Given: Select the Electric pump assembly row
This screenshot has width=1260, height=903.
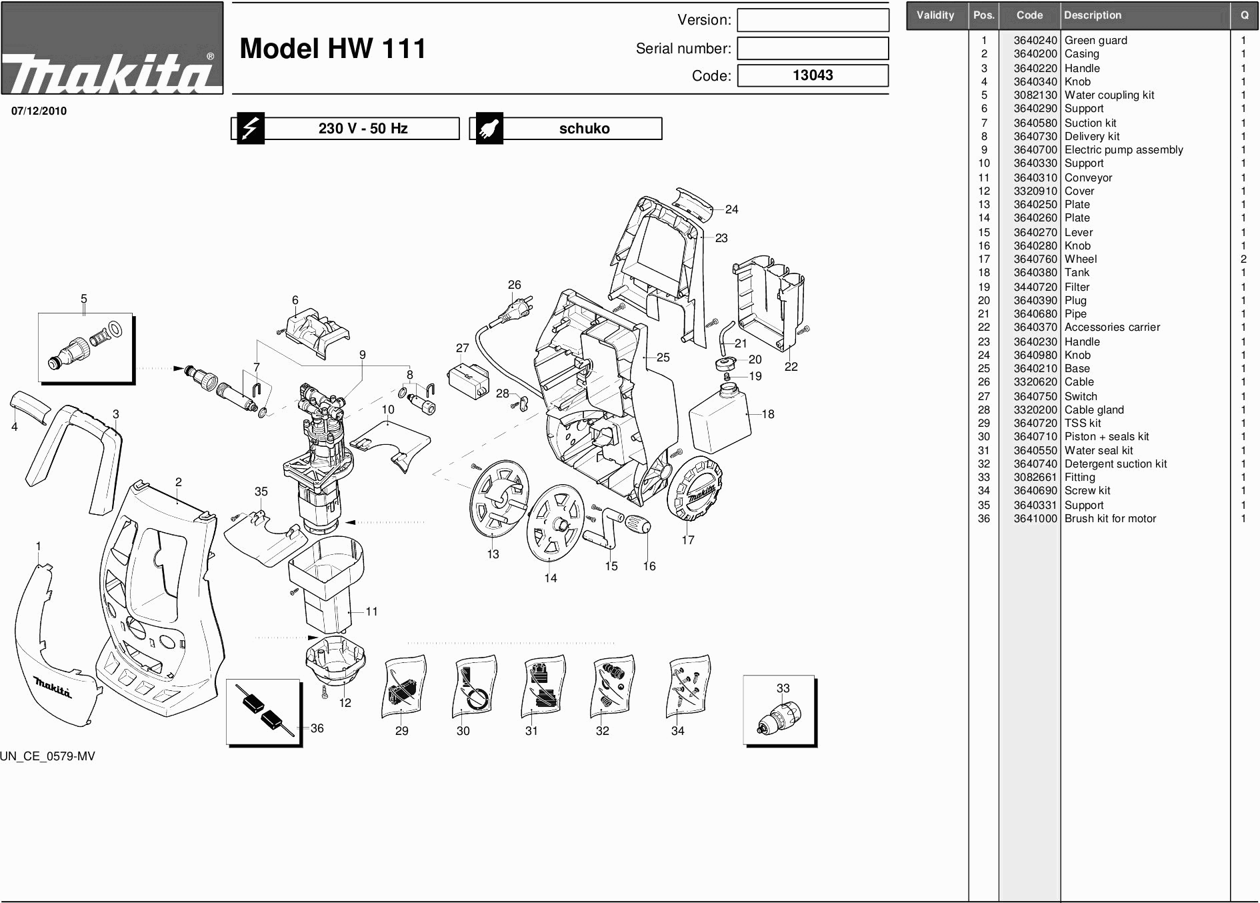Looking at the screenshot, I should coord(1123,150).
